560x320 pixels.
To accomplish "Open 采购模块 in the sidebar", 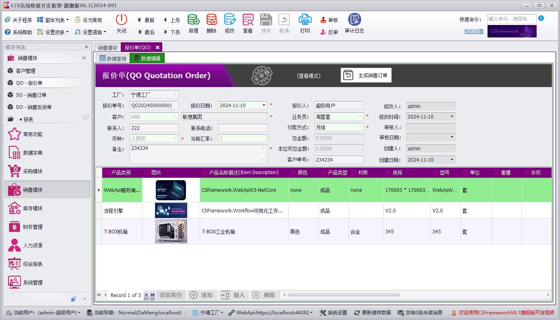I will (x=32, y=171).
